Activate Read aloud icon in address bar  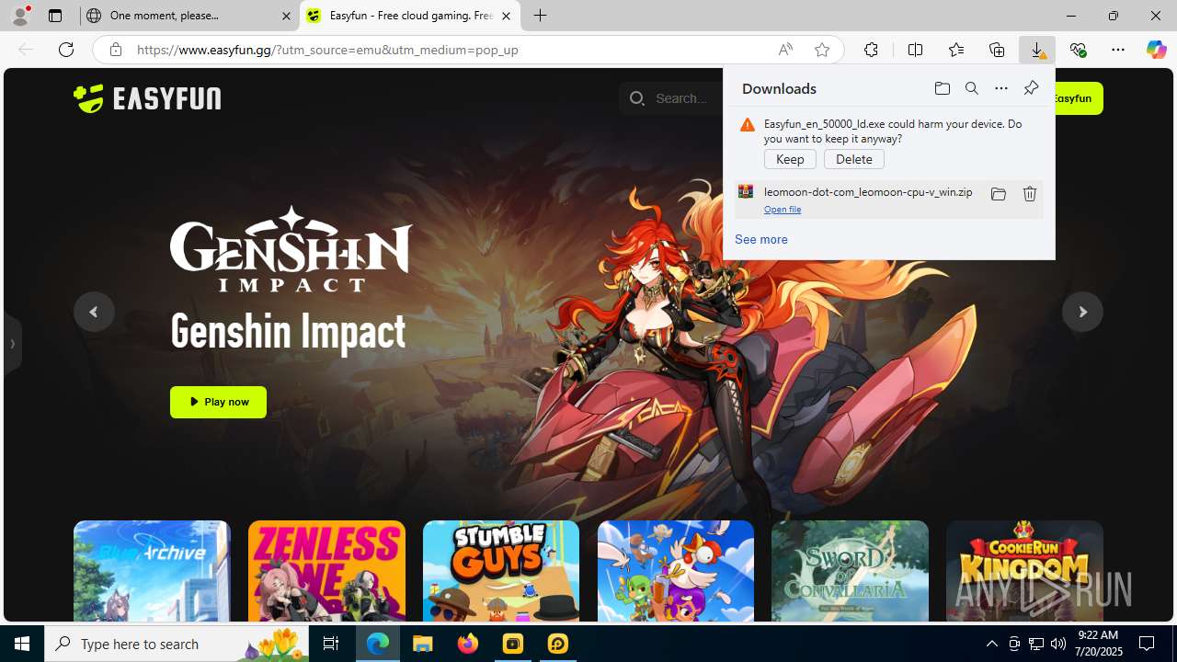tap(785, 50)
